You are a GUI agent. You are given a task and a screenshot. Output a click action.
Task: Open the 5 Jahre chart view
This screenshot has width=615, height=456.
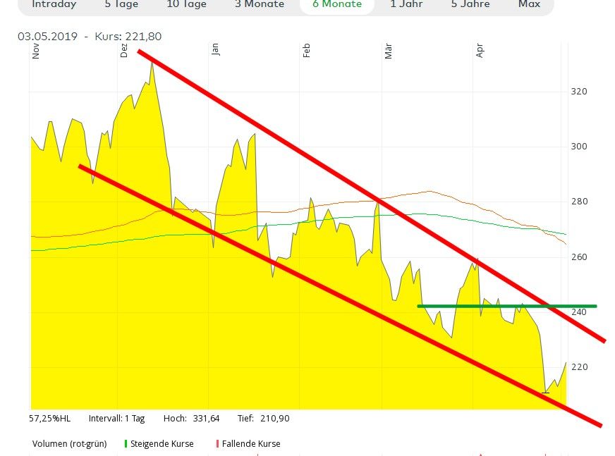(x=470, y=4)
